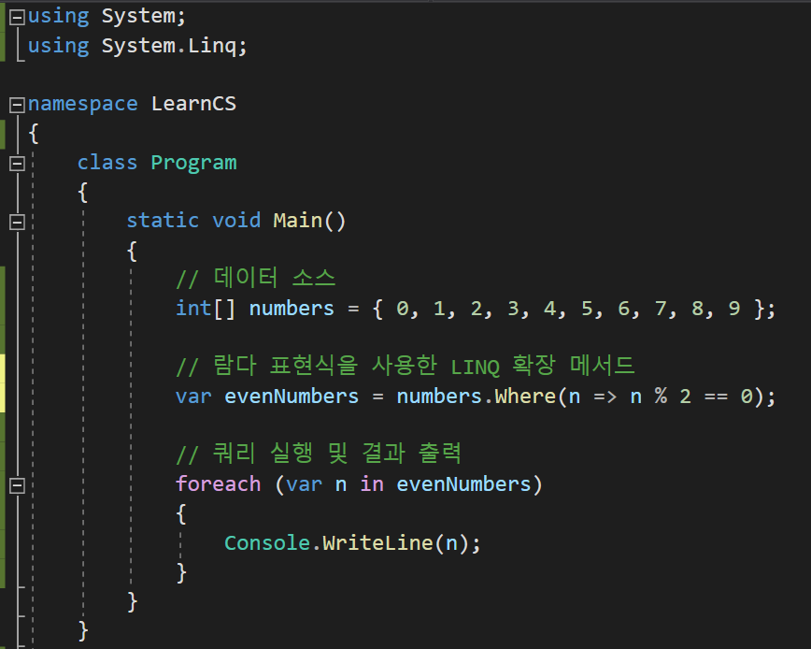Click the '// 쿼리 실행 및 결과 출력' comment
The width and height of the screenshot is (811, 649).
(318, 454)
